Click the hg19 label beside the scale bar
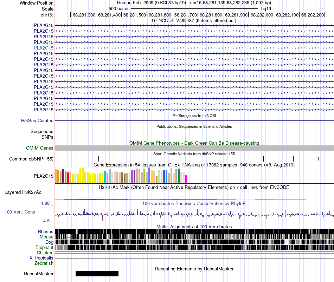 [266, 9]
